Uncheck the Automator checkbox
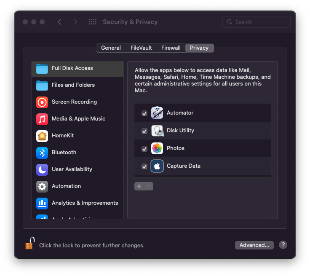310x276 pixels. pyautogui.click(x=144, y=113)
